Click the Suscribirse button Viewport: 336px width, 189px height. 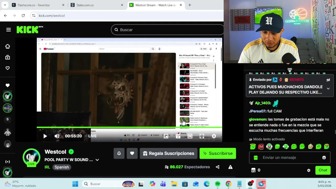(218, 153)
